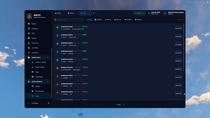
Task: Switch to the Blood tab
Action: (71, 13)
